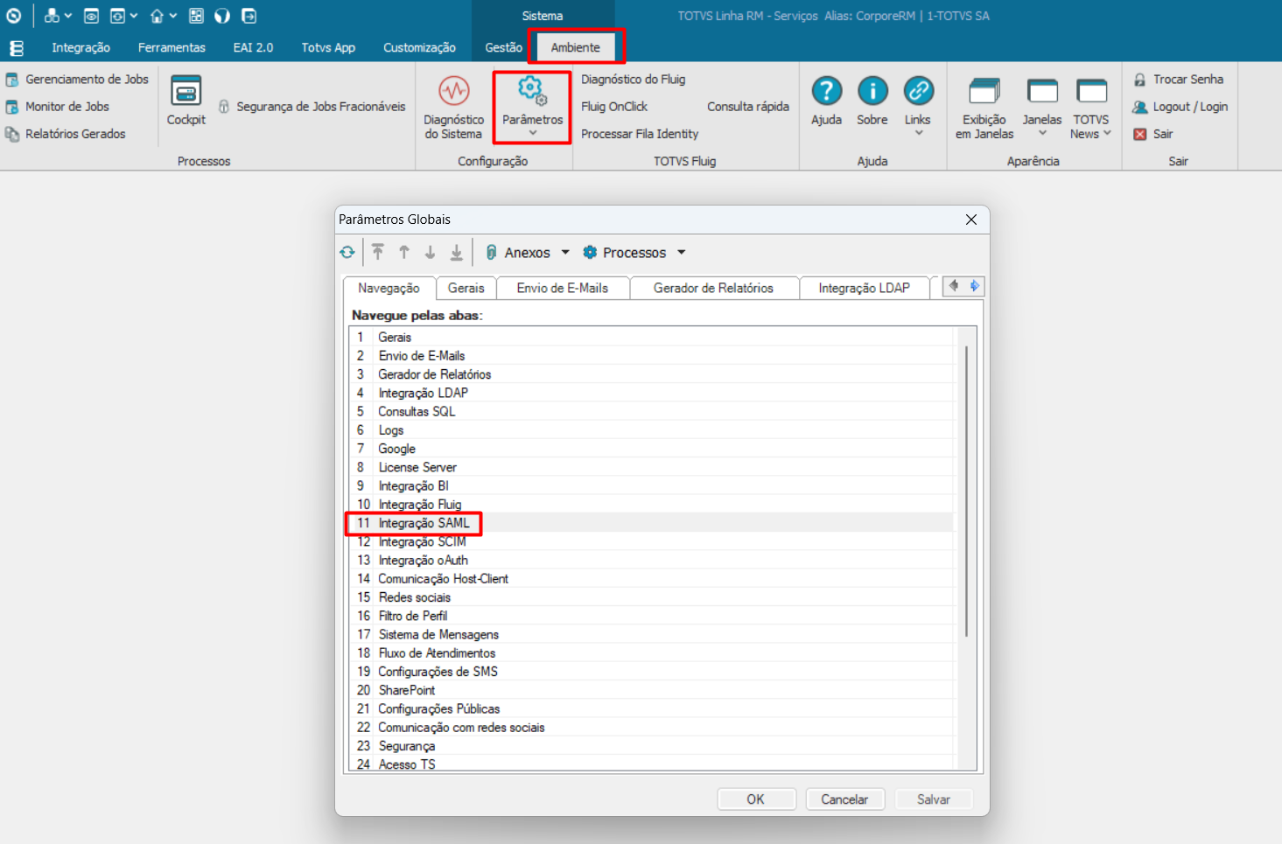Click the Salvar button

tap(934, 799)
